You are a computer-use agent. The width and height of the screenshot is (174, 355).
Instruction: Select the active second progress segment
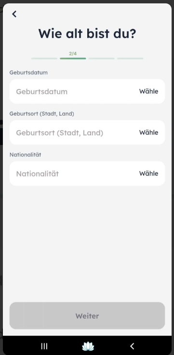73,58
